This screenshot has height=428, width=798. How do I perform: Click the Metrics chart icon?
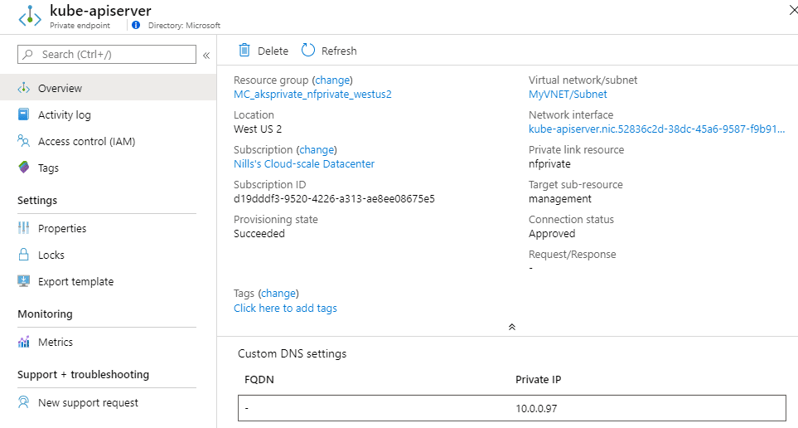coord(23,342)
